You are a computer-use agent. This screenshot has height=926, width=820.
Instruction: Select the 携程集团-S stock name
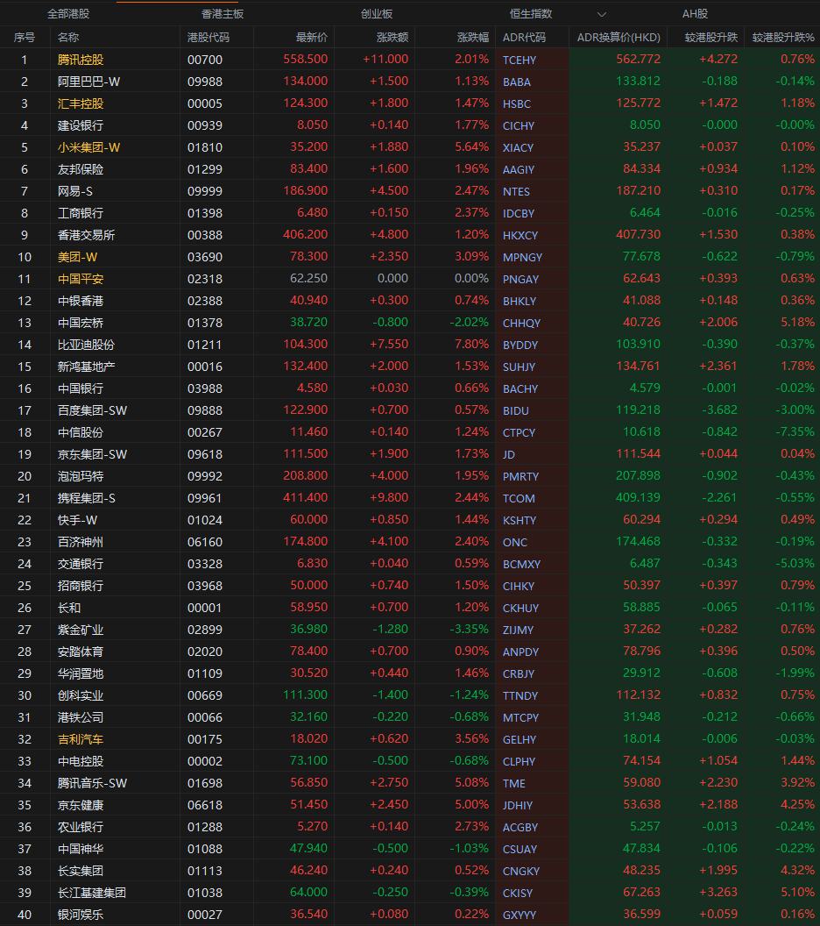(x=86, y=498)
